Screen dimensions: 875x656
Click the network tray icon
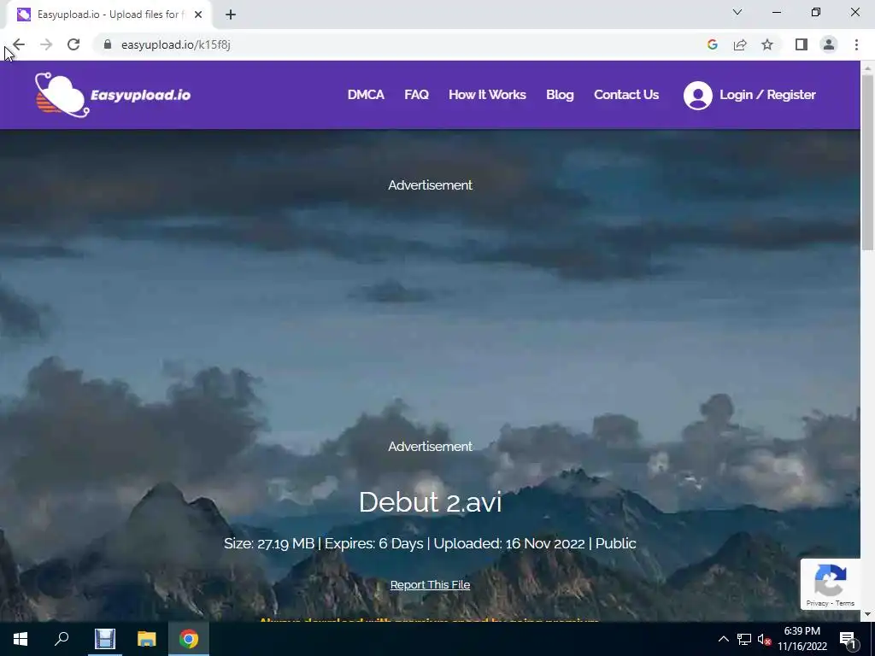click(744, 639)
